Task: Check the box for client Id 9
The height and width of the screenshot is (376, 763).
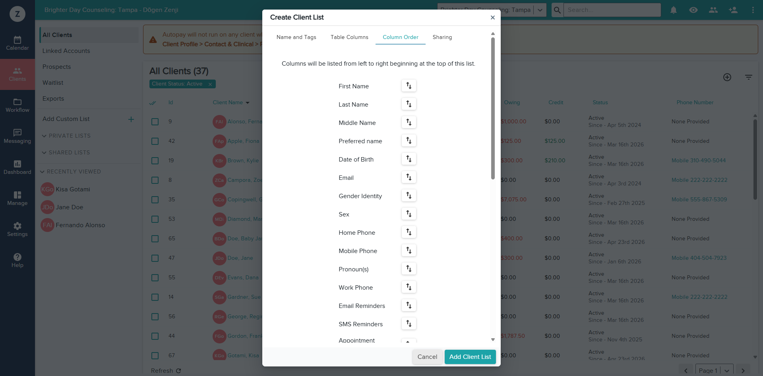Action: (x=155, y=122)
